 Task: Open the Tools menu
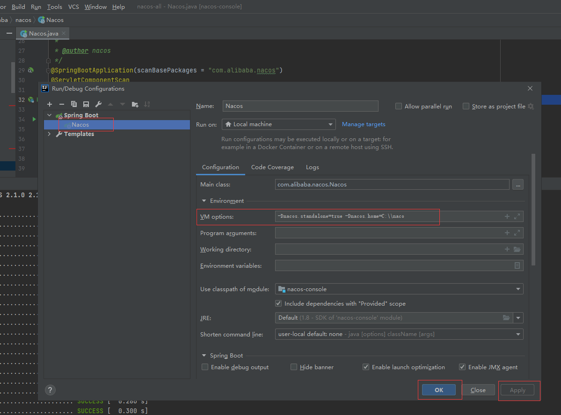[54, 7]
